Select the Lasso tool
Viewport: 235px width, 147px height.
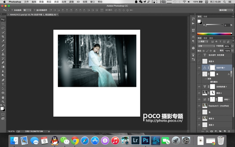tap(3, 28)
